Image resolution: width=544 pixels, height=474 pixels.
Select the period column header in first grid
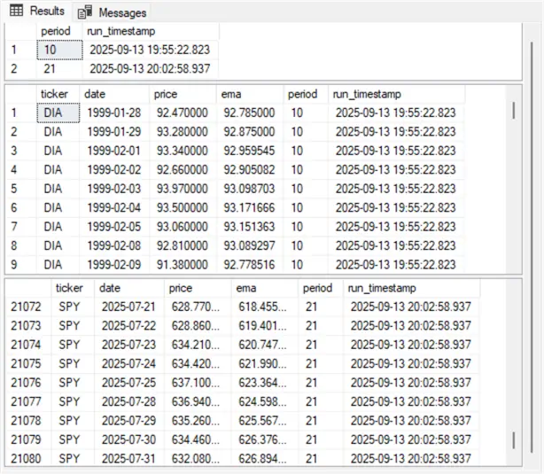click(59, 31)
